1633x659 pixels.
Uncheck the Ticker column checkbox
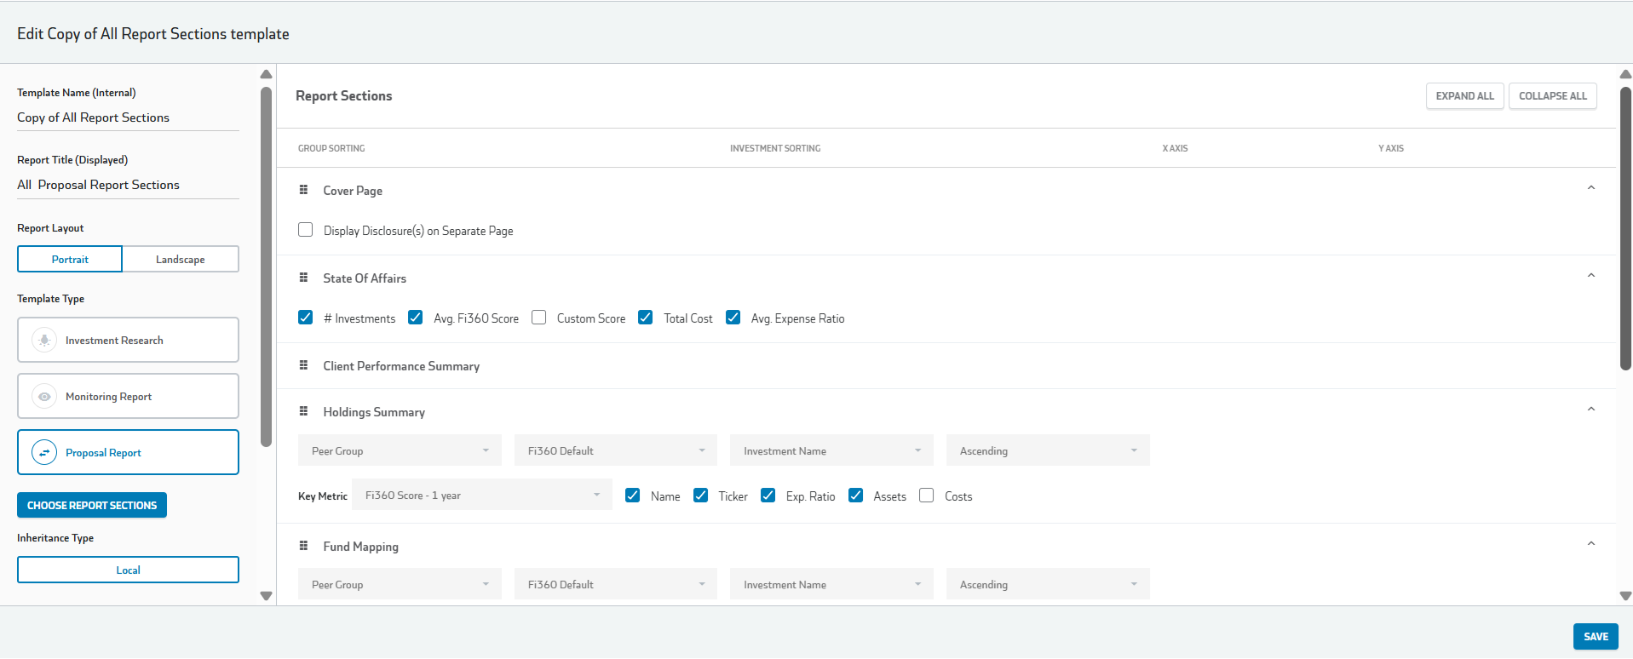click(701, 496)
